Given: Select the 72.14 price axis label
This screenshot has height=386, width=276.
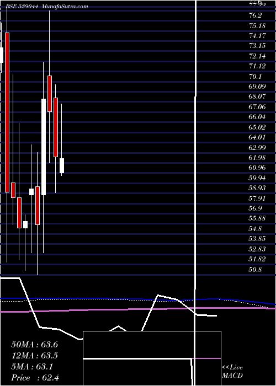Looking at the screenshot, I should tap(258, 56).
